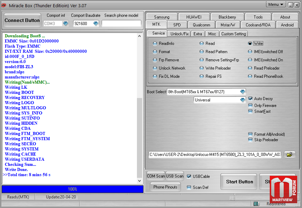Open the Comport COM3 dropdown arrow
Viewport: 302px width, 208px height.
(x=66, y=24)
